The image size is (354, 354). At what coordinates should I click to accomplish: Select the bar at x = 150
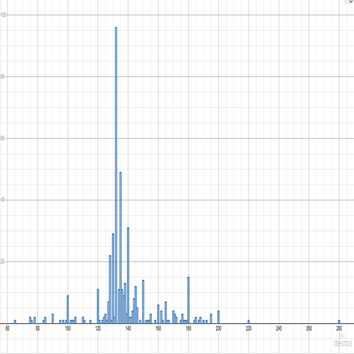click(x=143, y=302)
